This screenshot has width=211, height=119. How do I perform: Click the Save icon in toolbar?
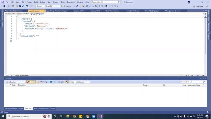20,6
